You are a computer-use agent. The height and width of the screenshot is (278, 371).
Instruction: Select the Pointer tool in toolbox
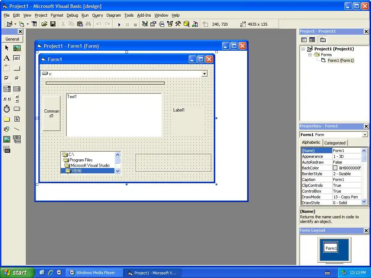(x=7, y=48)
